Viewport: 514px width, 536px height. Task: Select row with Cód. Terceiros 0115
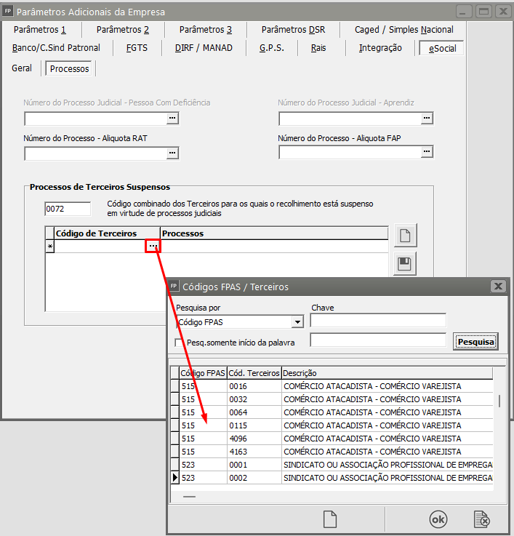254,425
